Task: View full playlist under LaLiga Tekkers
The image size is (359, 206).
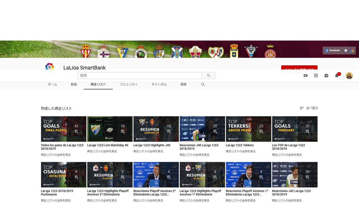Action: pyautogui.click(x=241, y=151)
